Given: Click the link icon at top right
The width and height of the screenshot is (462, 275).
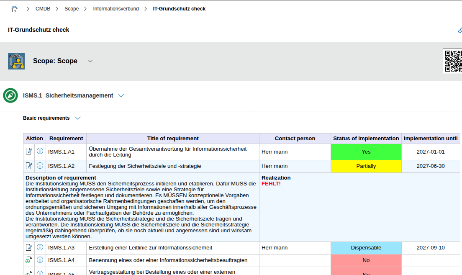Looking at the screenshot, I should [x=459, y=30].
